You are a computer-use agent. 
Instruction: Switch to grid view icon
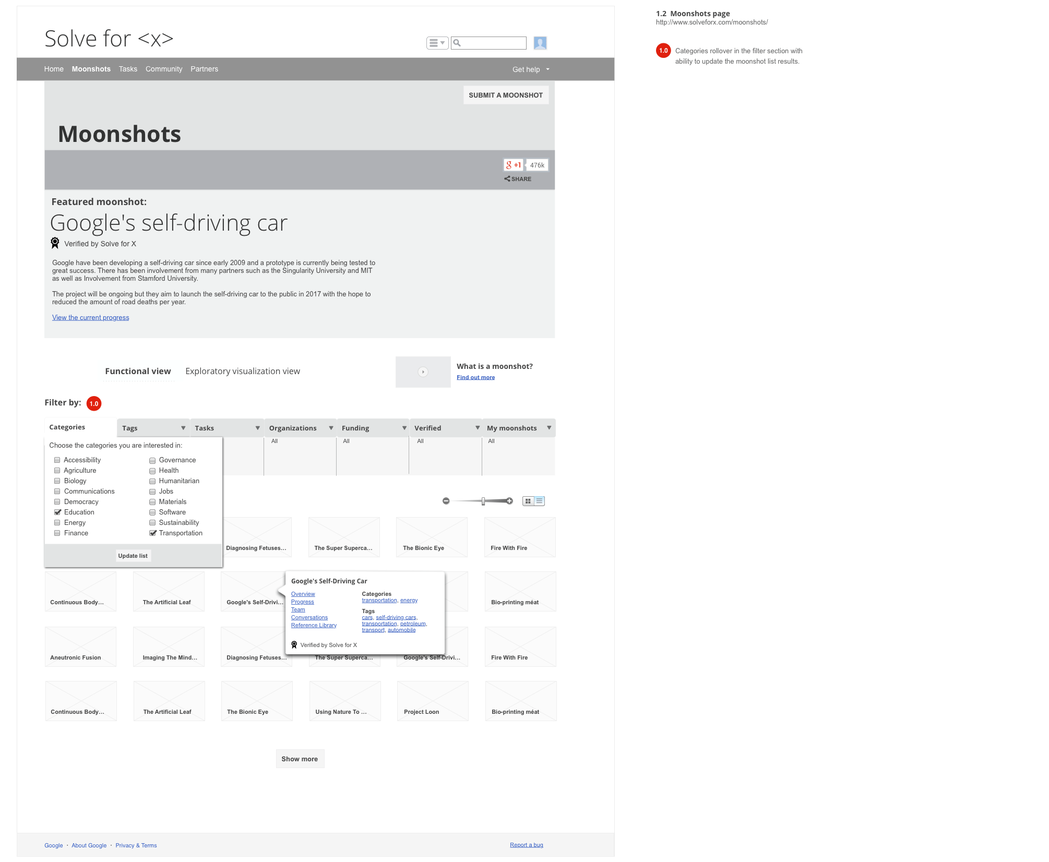528,501
